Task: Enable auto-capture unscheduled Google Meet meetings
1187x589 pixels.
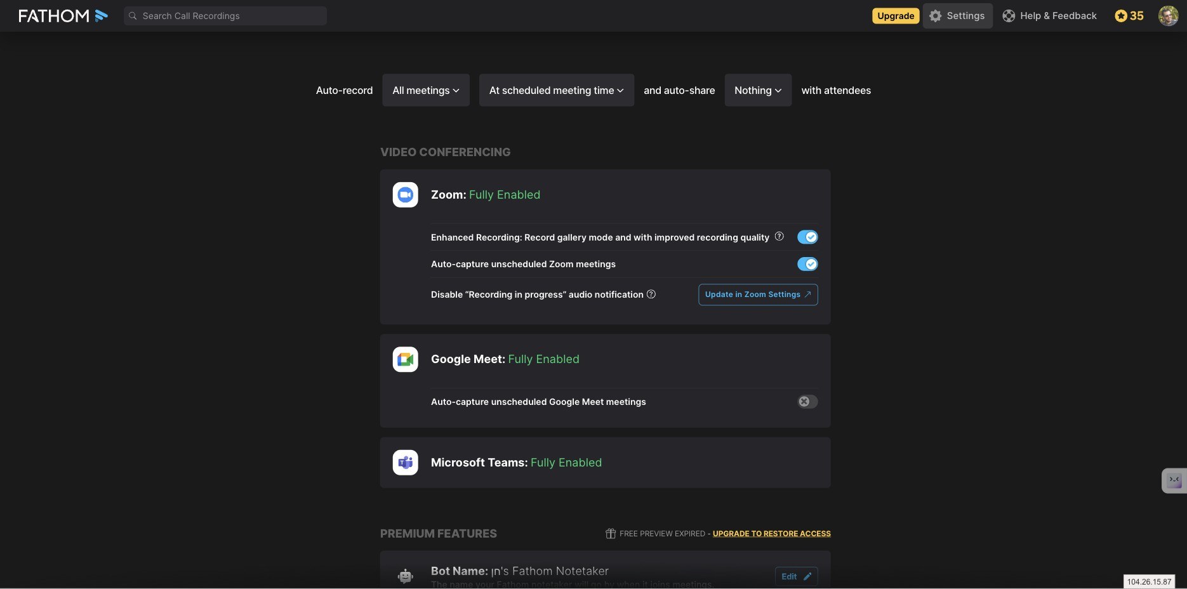Action: point(807,402)
